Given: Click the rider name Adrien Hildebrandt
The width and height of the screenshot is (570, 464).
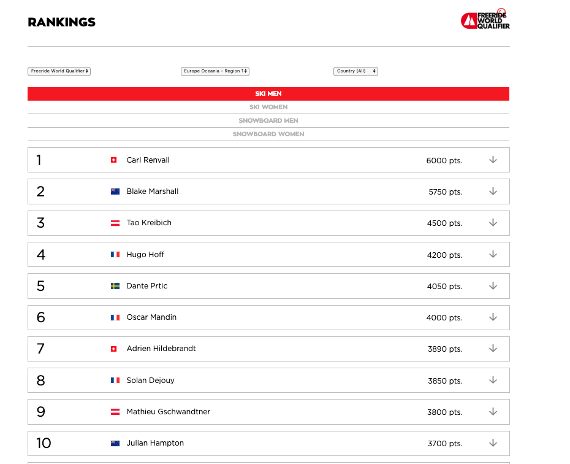Looking at the screenshot, I should (161, 349).
